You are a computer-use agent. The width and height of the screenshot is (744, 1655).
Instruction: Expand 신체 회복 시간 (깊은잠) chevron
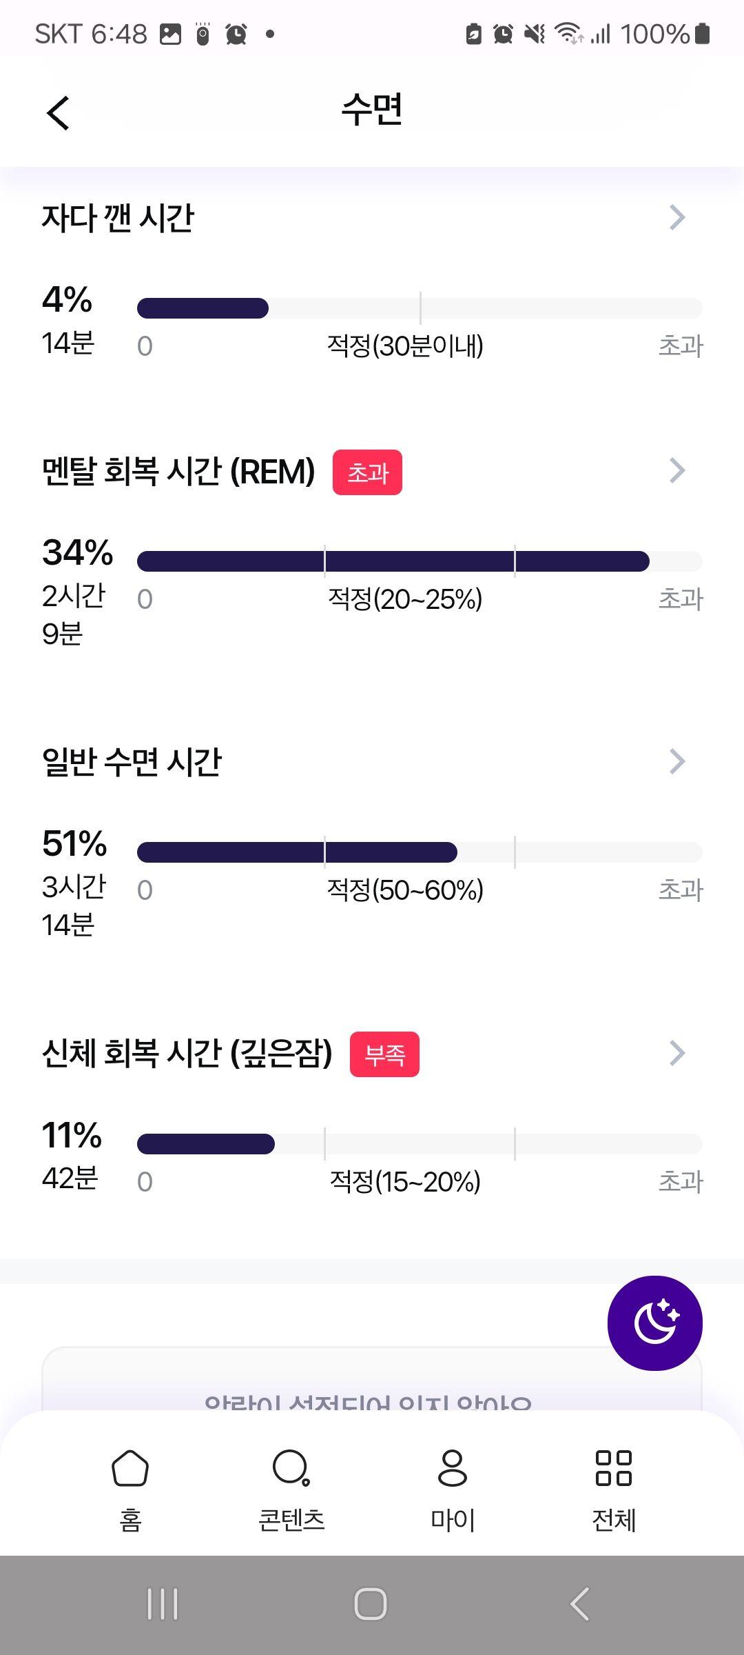tap(677, 1053)
